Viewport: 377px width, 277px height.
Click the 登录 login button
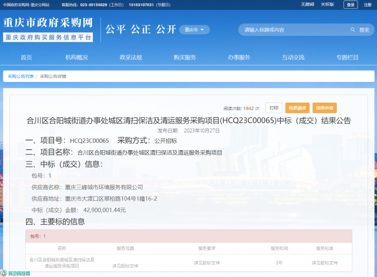351,5
